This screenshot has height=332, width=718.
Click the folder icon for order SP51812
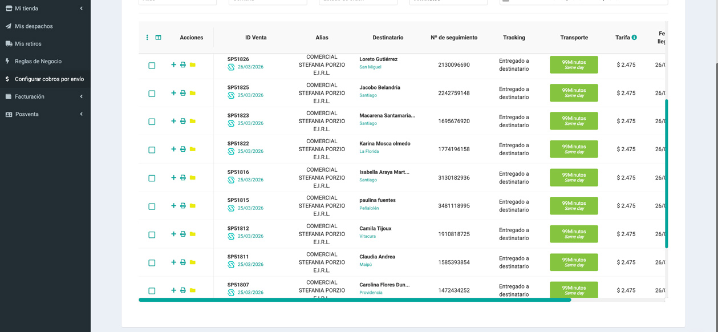click(x=193, y=234)
